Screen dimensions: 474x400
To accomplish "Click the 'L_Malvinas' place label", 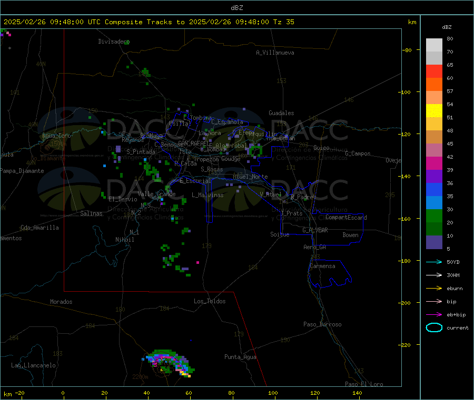I will tap(208, 195).
